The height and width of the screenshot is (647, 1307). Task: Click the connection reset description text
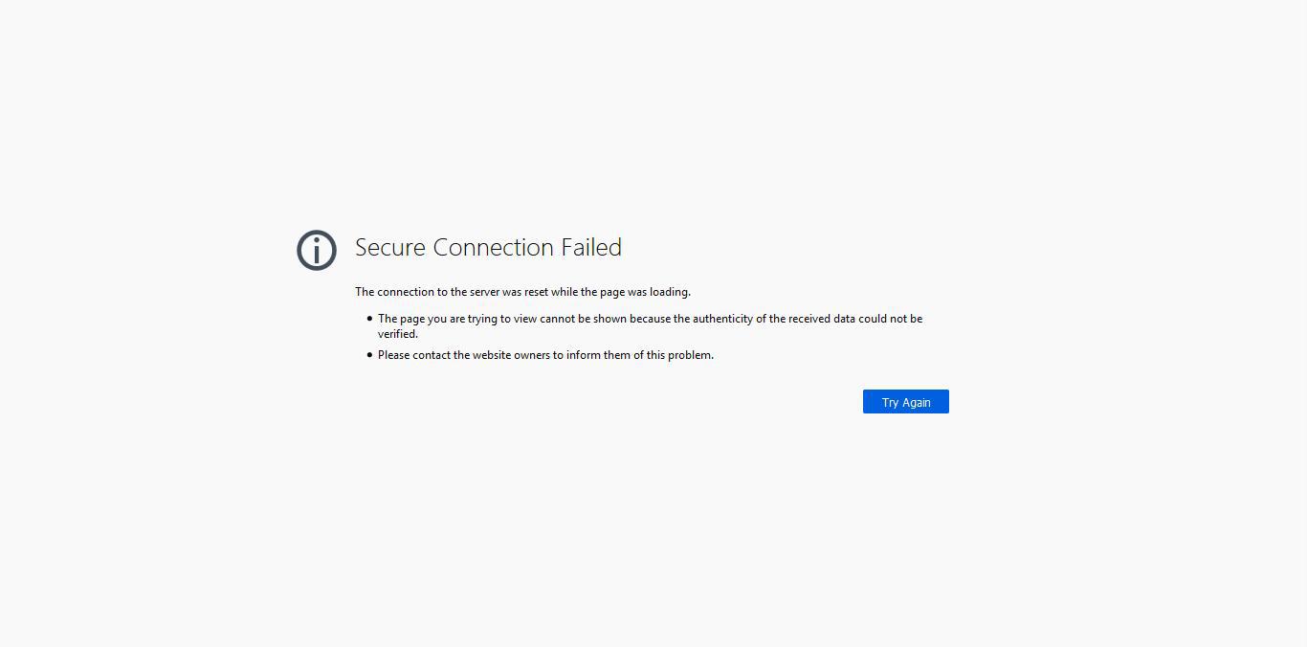521,292
